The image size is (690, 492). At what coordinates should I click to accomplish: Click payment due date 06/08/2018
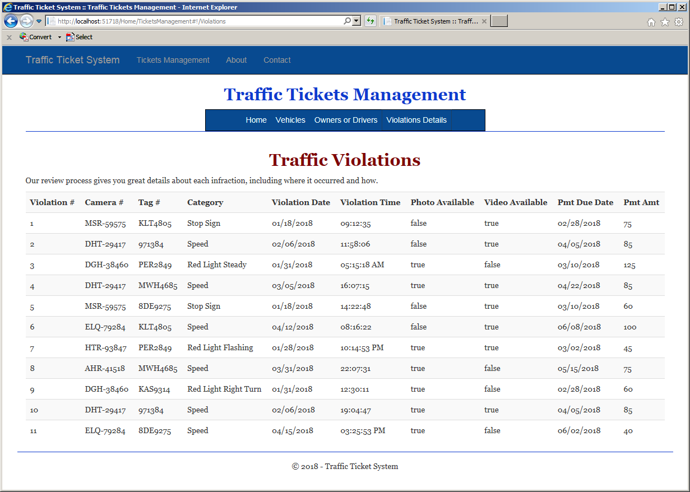pos(579,327)
